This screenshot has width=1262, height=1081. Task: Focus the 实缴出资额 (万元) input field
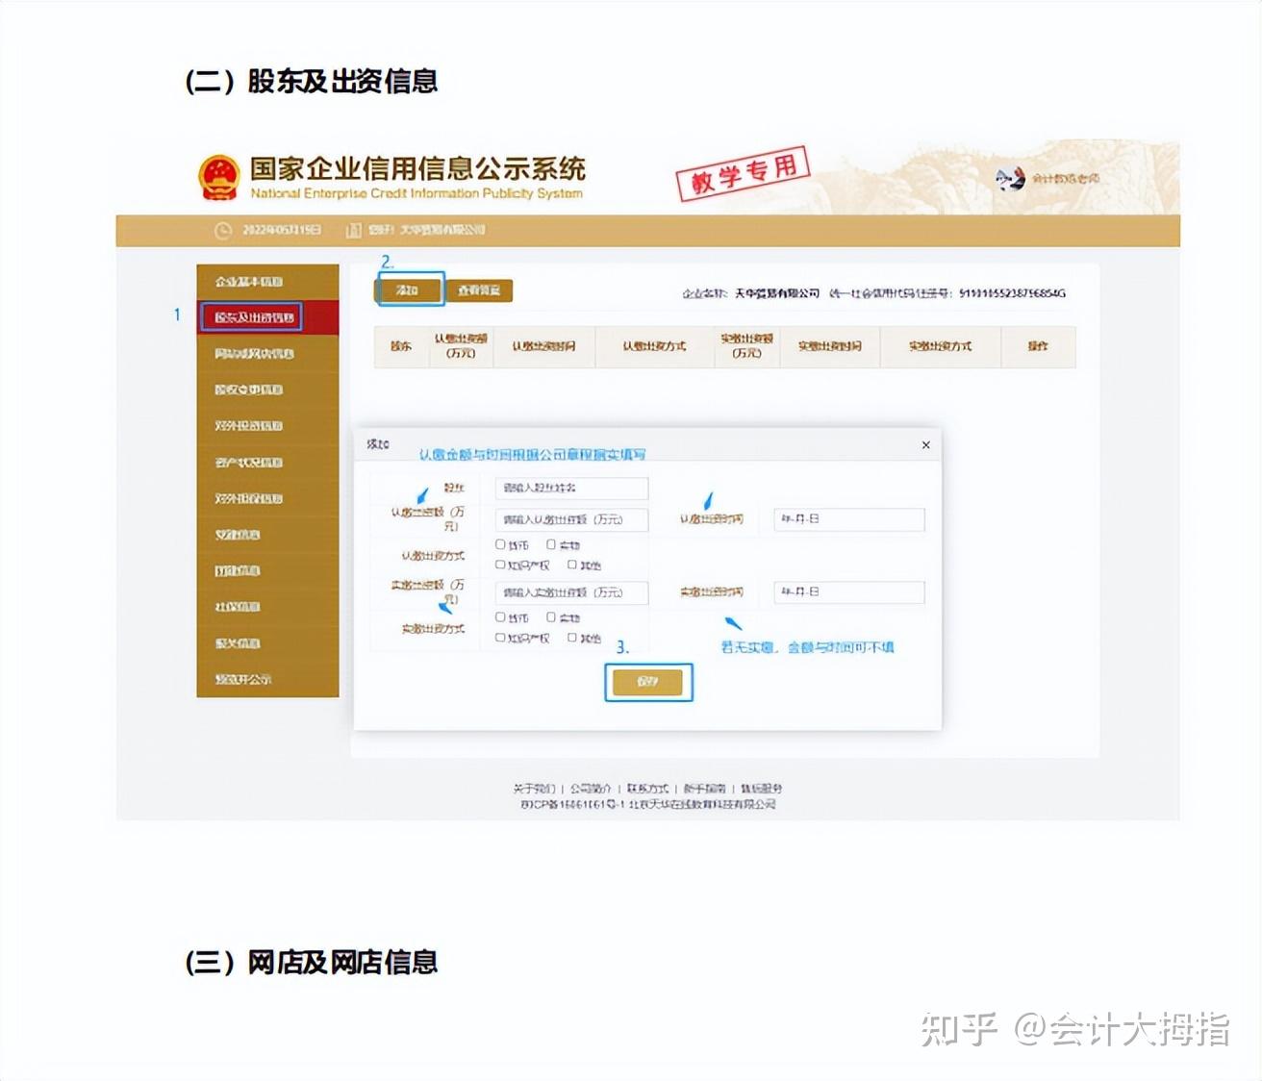tap(571, 592)
